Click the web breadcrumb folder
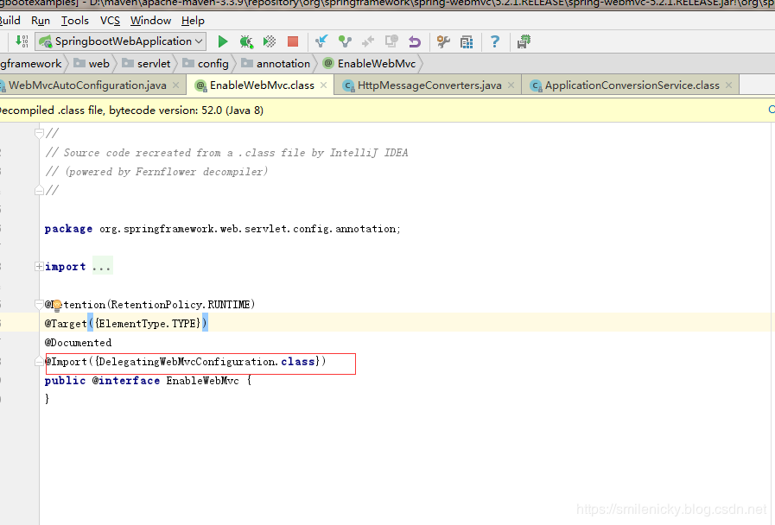Screen dimensions: 775x525 [x=92, y=64]
